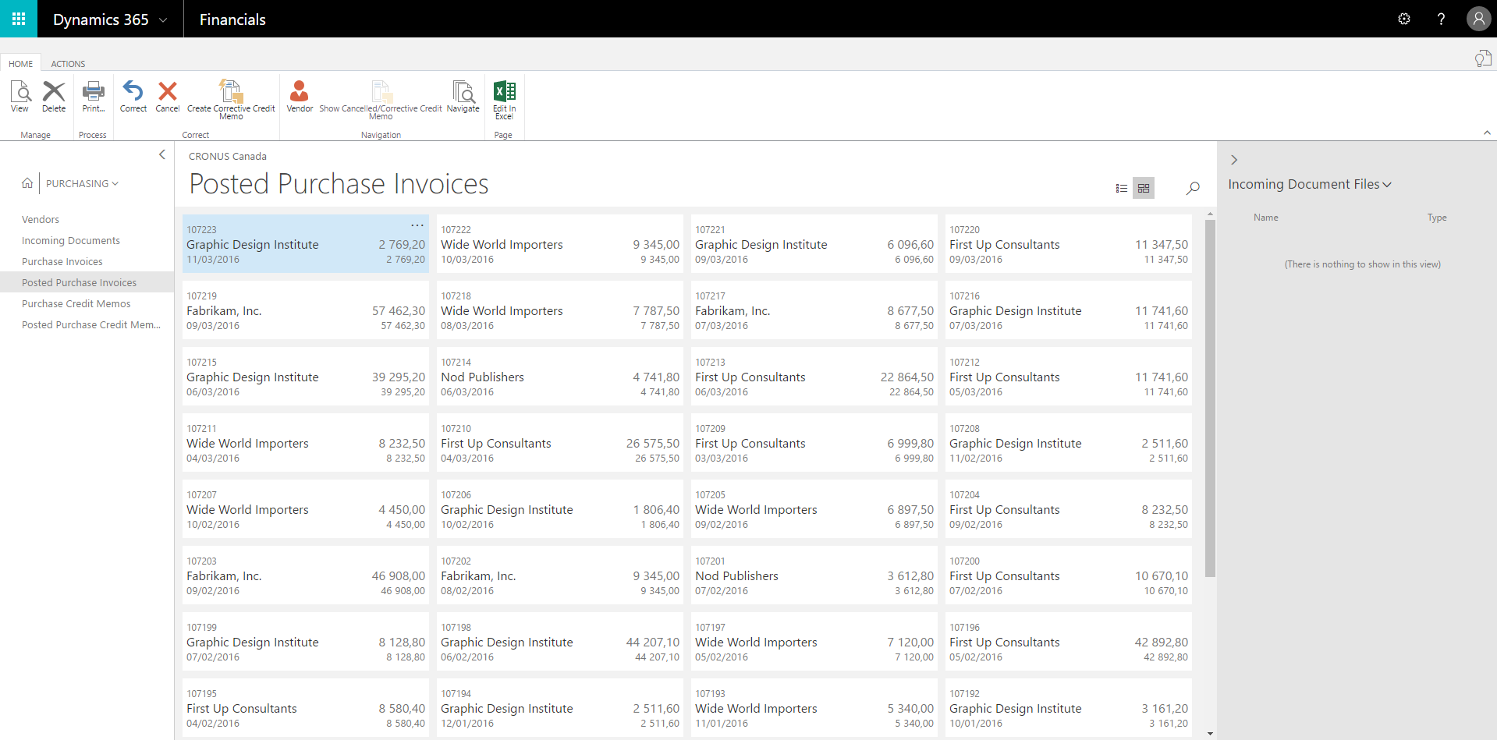Select invoice tile 107213 First Up Consultants
Screen dimensions: 1497x740
pyautogui.click(x=814, y=377)
